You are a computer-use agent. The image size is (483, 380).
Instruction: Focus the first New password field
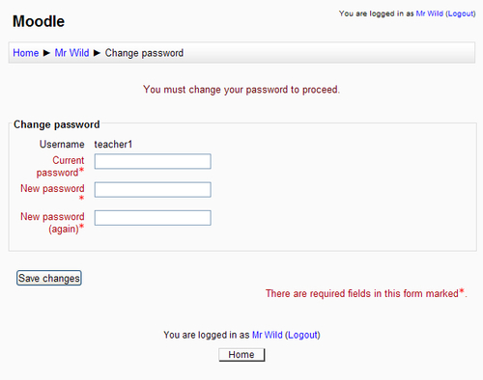(153, 190)
